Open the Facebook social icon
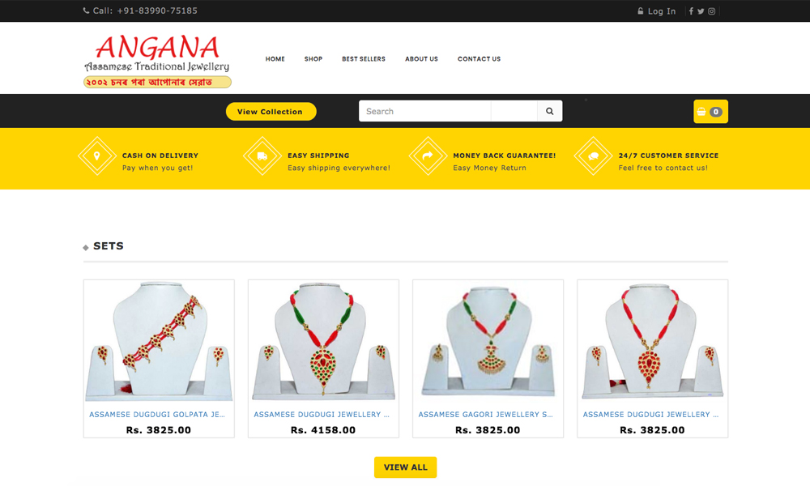The height and width of the screenshot is (486, 810). (691, 11)
